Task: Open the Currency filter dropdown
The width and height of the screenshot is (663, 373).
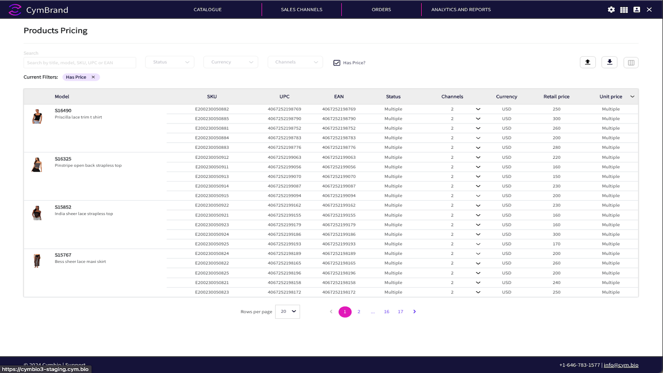Action: click(x=231, y=62)
